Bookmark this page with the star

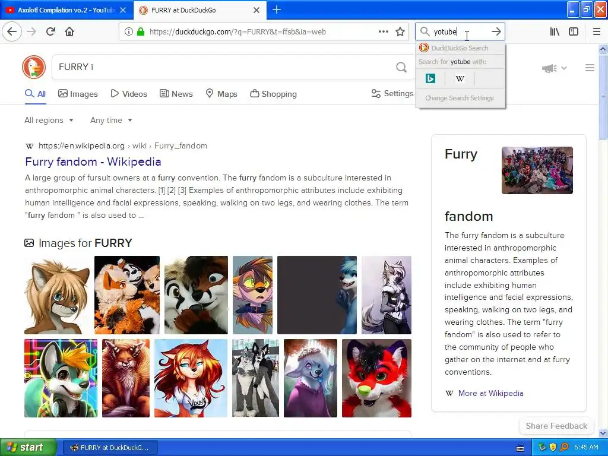(400, 32)
